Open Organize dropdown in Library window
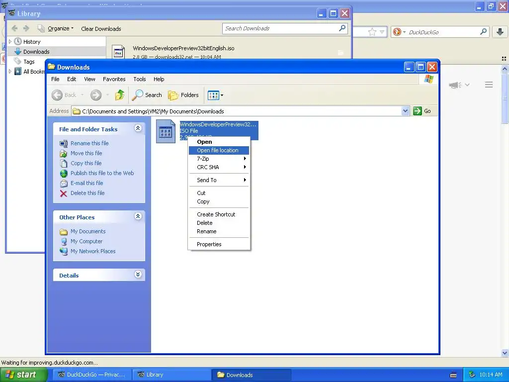 click(x=56, y=28)
